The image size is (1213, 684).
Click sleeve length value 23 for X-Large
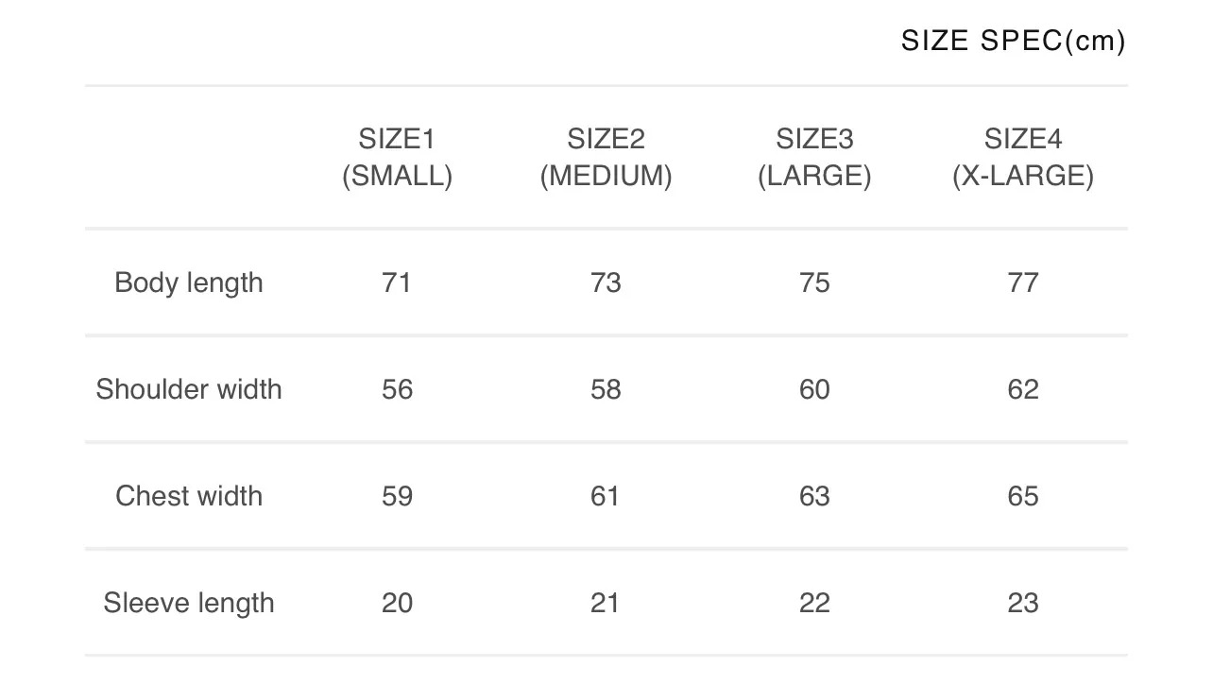click(1023, 603)
